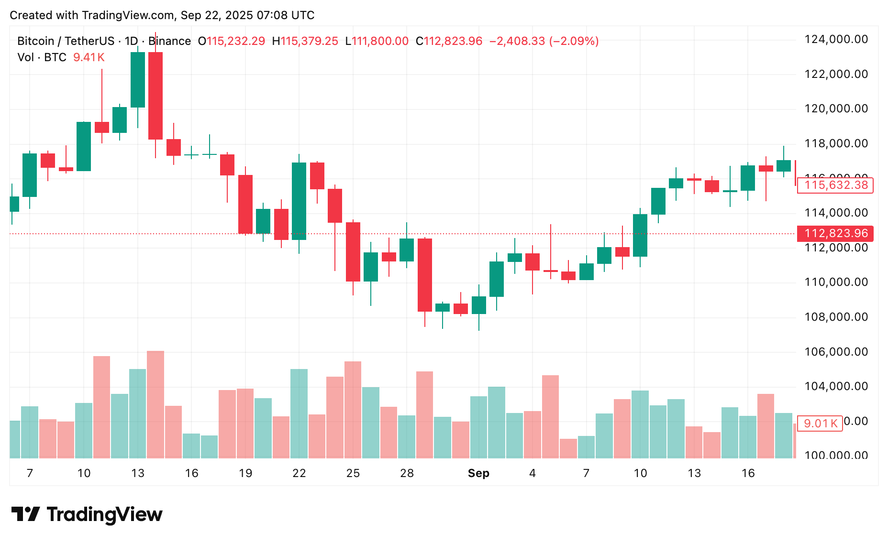Click the 106,000.00 price axis label
888x543 pixels.
[836, 352]
